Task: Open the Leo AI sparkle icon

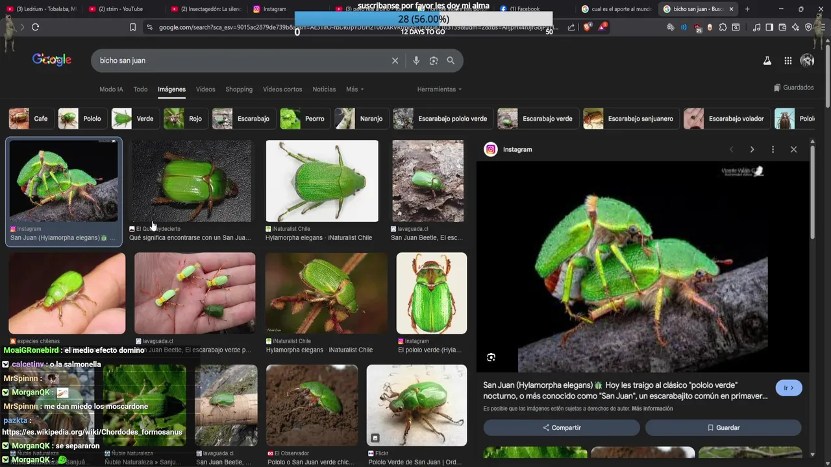Action: [795, 27]
